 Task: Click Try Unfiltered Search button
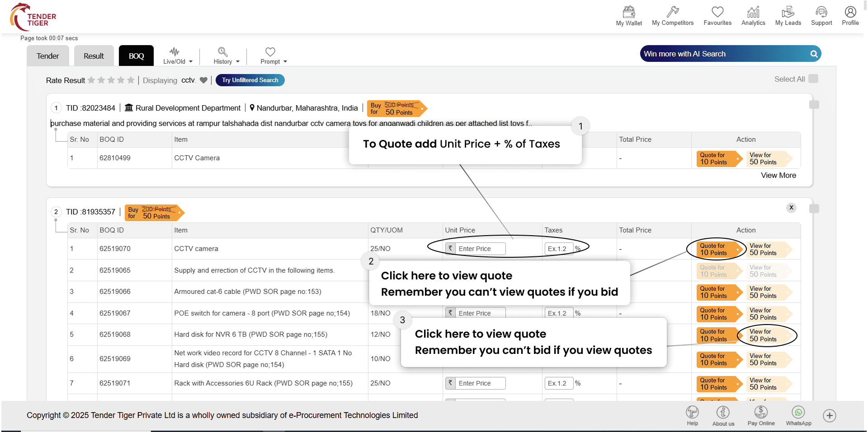250,80
